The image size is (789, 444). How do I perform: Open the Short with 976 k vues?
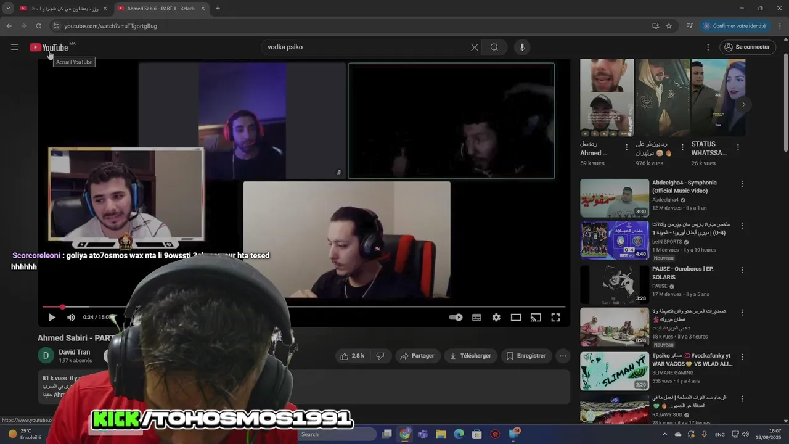[663, 97]
